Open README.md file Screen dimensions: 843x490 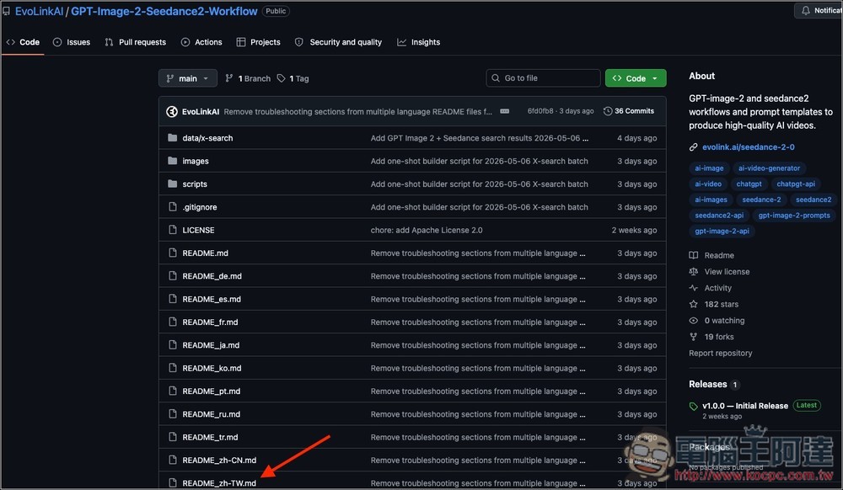click(x=206, y=253)
